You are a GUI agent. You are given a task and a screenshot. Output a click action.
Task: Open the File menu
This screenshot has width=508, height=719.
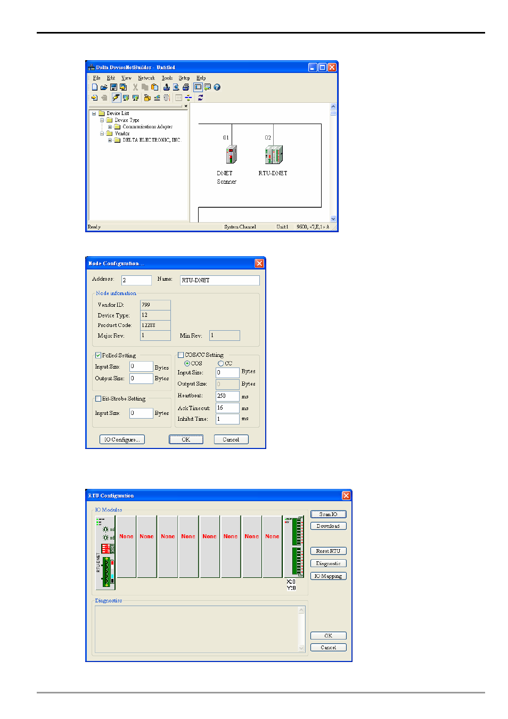point(96,78)
